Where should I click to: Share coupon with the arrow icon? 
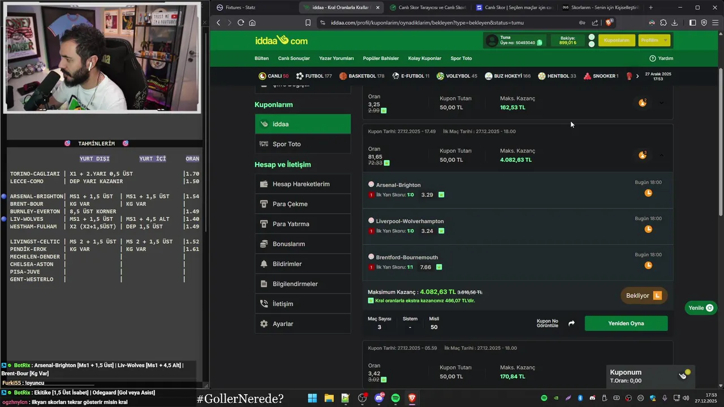pos(571,323)
